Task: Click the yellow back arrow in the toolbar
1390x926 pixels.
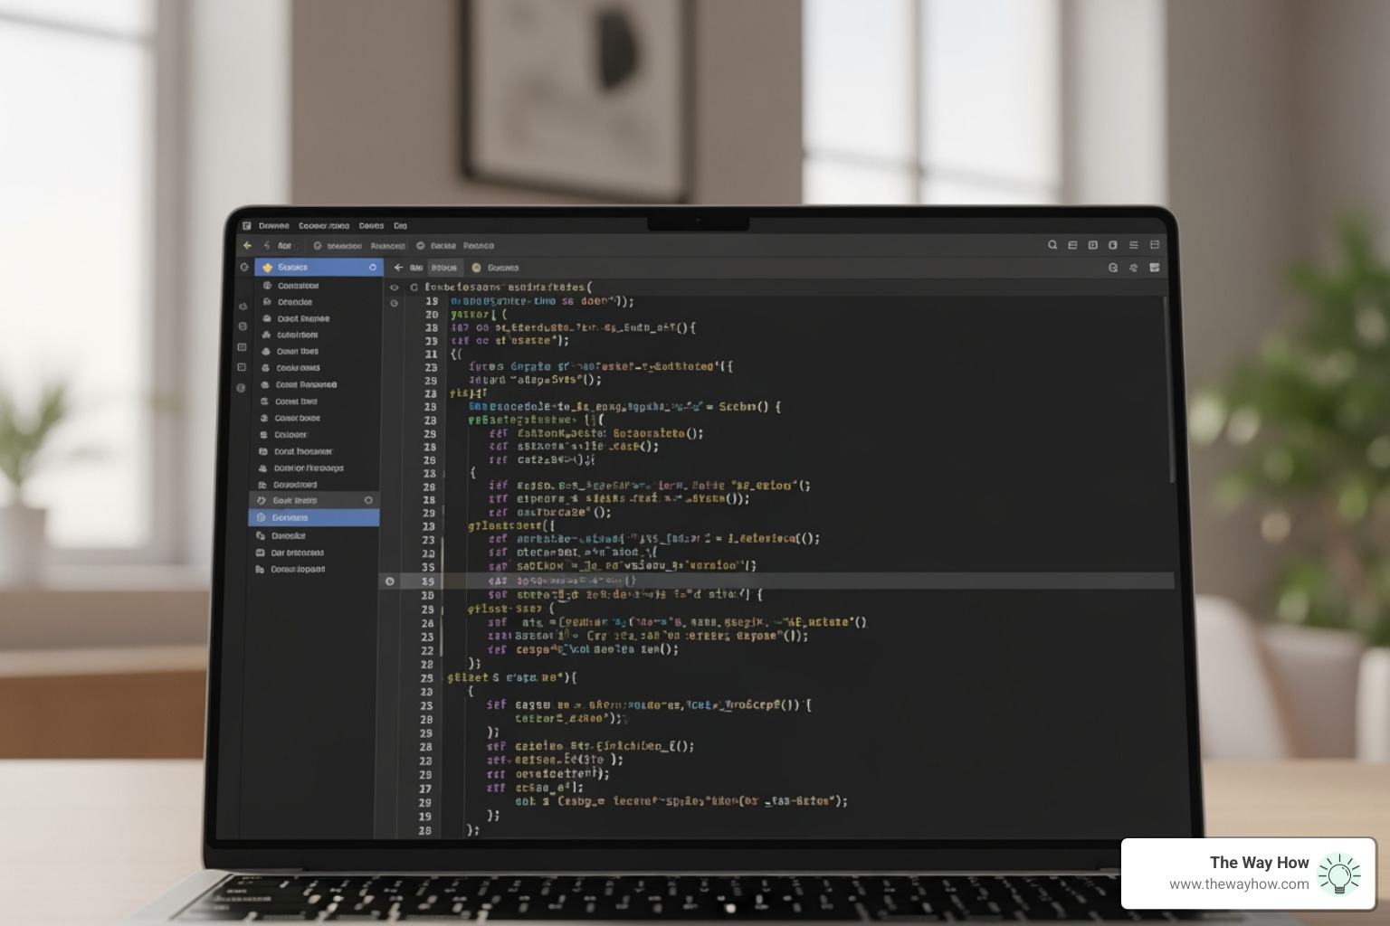Action: 247,245
